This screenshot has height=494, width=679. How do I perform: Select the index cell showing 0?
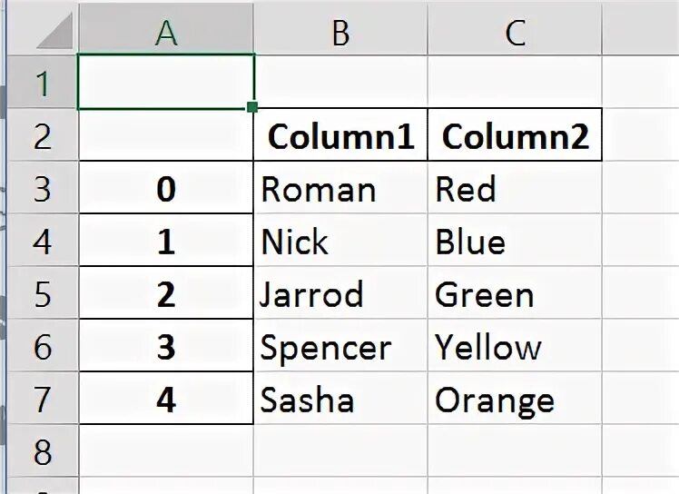pyautogui.click(x=166, y=189)
